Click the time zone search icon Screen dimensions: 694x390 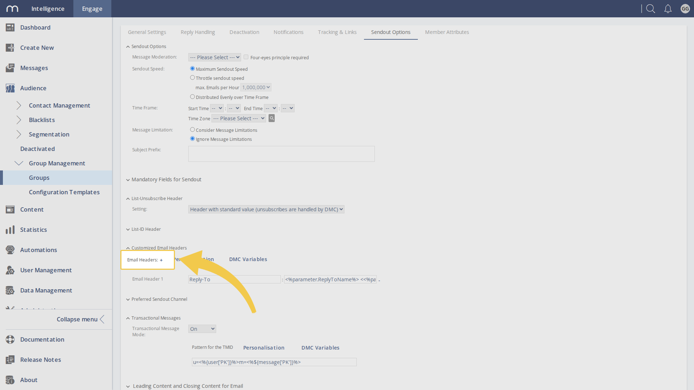[x=272, y=118]
